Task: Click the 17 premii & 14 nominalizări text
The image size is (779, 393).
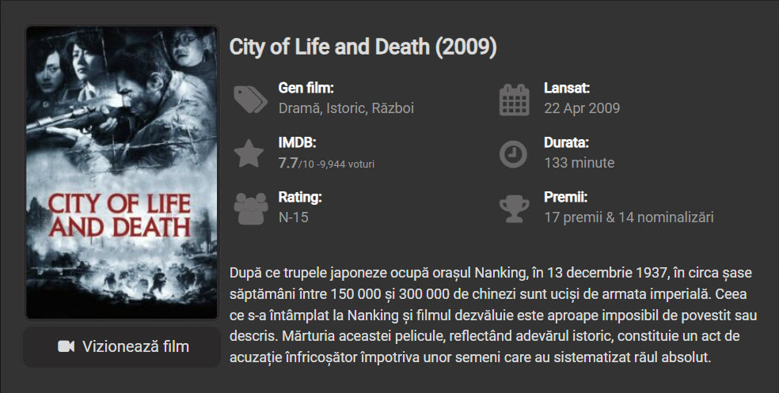Action: [629, 217]
